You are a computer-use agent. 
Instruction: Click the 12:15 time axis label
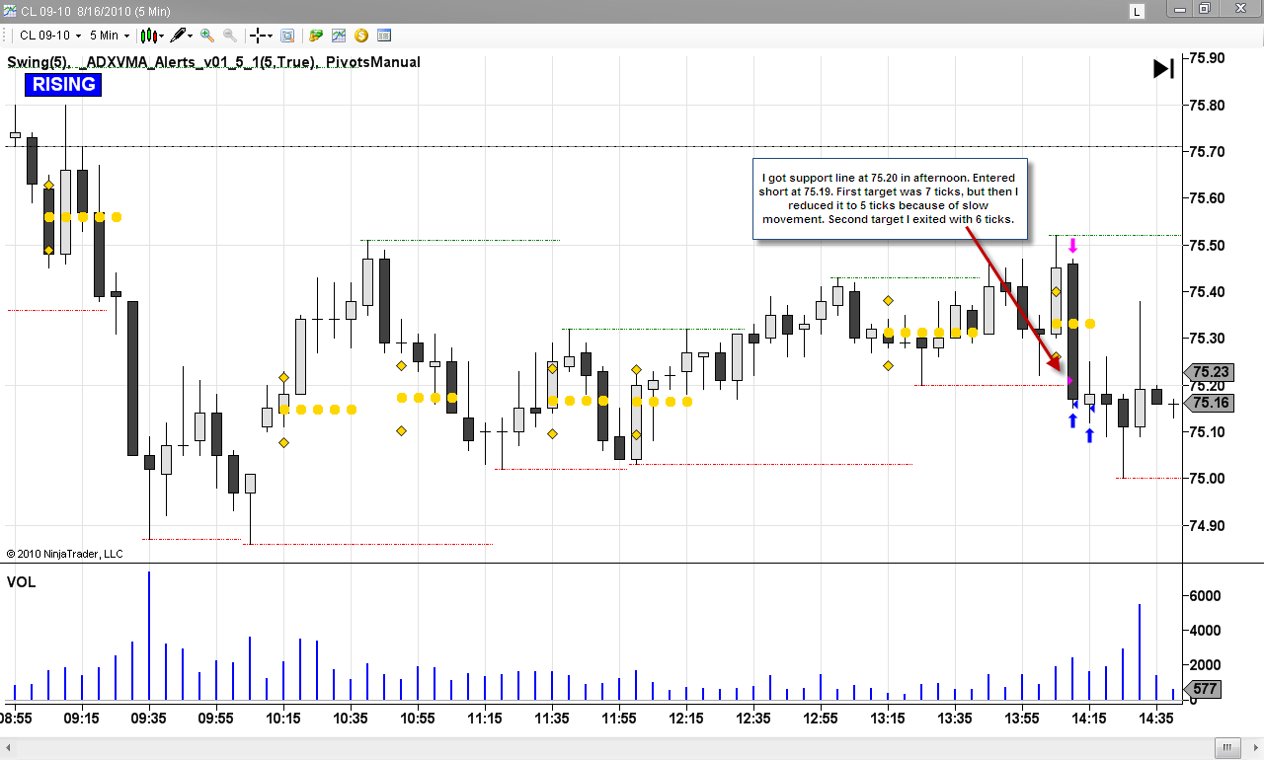(686, 719)
